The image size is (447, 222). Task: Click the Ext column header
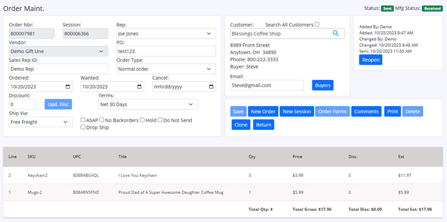pos(401,157)
